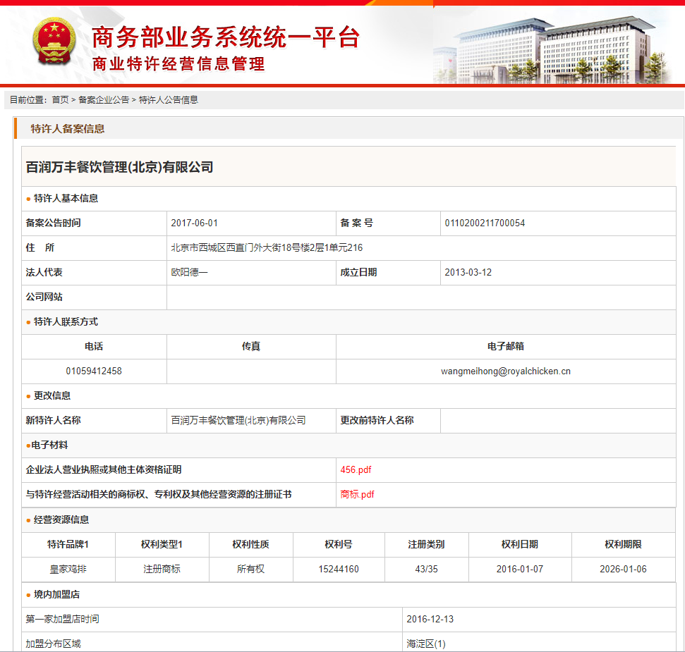The height and width of the screenshot is (652, 685).
Task: Click the 商务部业务系统统一平台 banner title
Action: tap(226, 37)
